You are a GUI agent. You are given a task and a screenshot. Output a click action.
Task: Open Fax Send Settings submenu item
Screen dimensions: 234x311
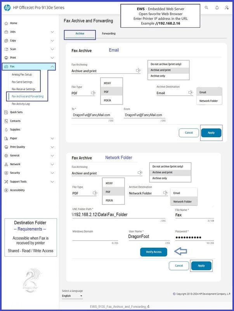pyautogui.click(x=22, y=82)
